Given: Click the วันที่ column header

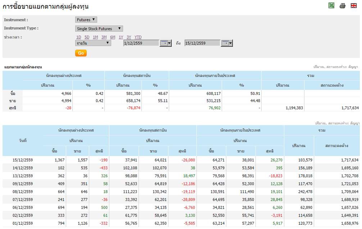Looking at the screenshot, I should [x=23, y=141].
